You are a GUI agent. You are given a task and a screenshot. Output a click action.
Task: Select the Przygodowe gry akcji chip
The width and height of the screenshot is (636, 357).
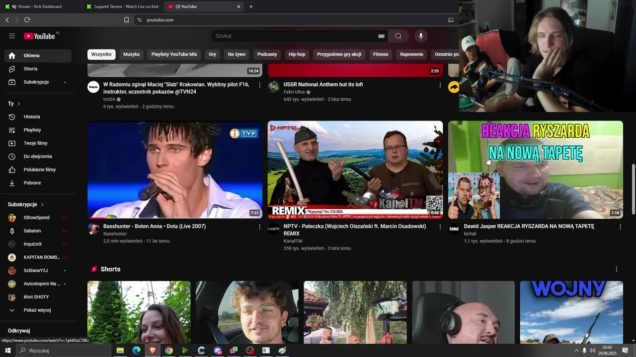pos(339,55)
